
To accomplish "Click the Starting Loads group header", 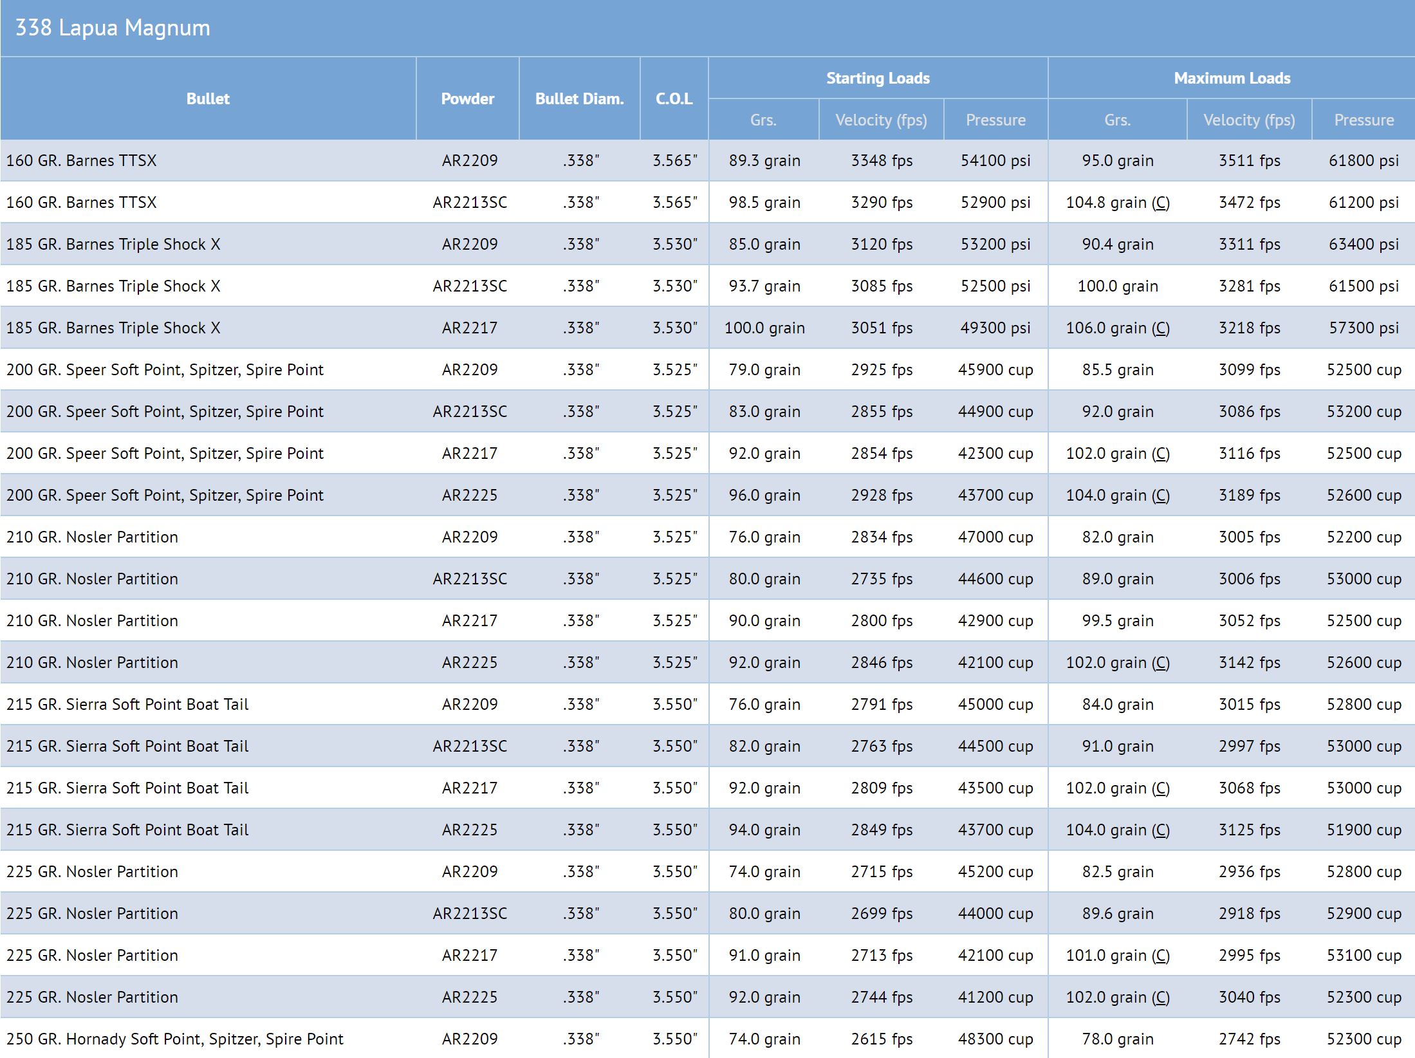I will click(878, 78).
